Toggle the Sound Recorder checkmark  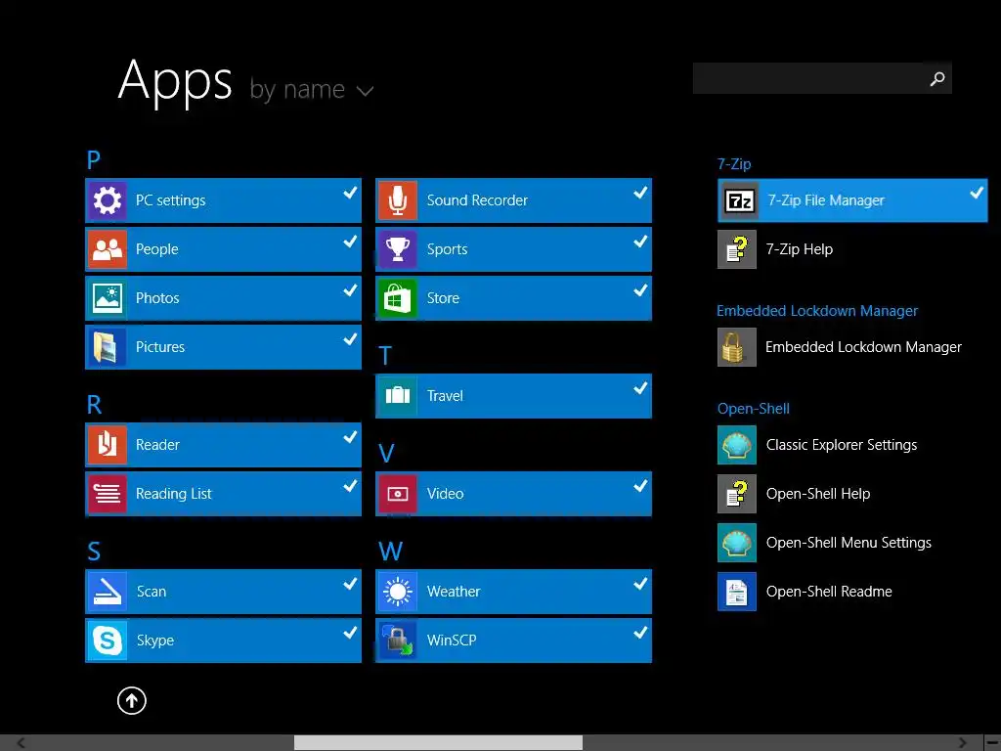pos(640,193)
